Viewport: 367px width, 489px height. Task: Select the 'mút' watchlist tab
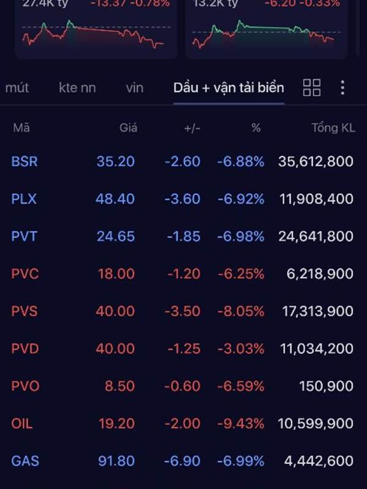(x=17, y=87)
